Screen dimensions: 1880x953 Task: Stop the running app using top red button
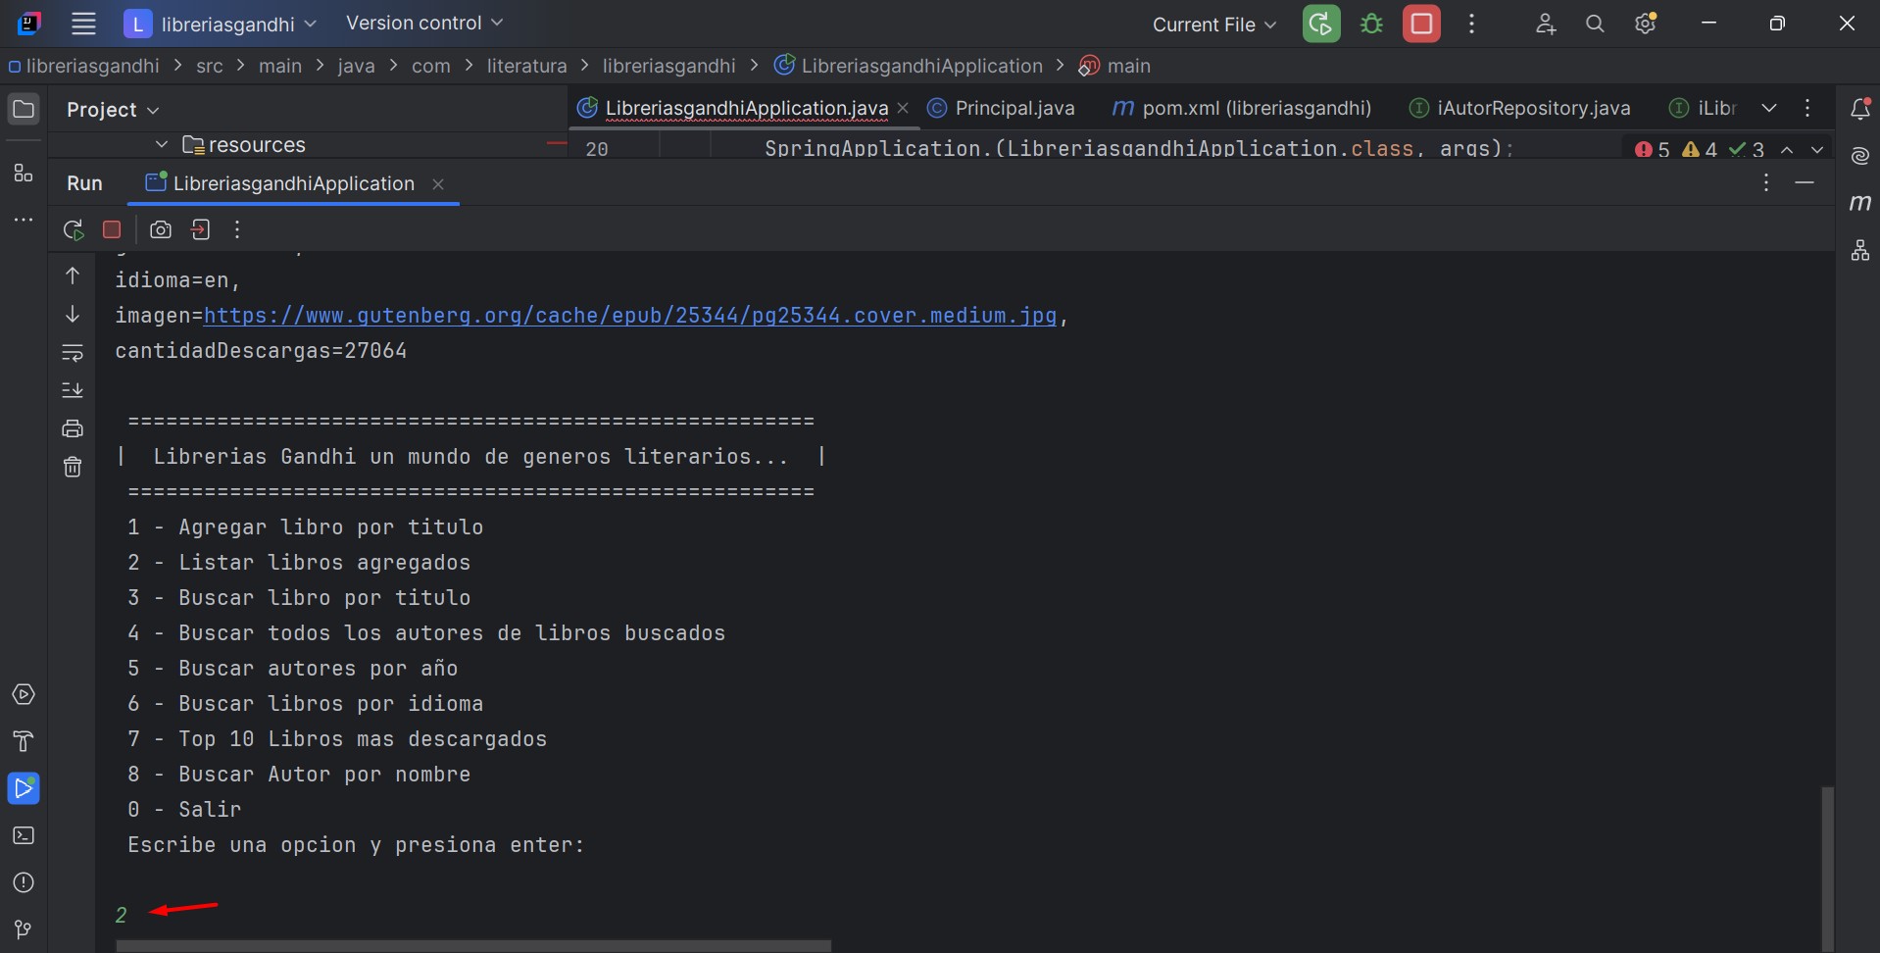click(x=1421, y=24)
